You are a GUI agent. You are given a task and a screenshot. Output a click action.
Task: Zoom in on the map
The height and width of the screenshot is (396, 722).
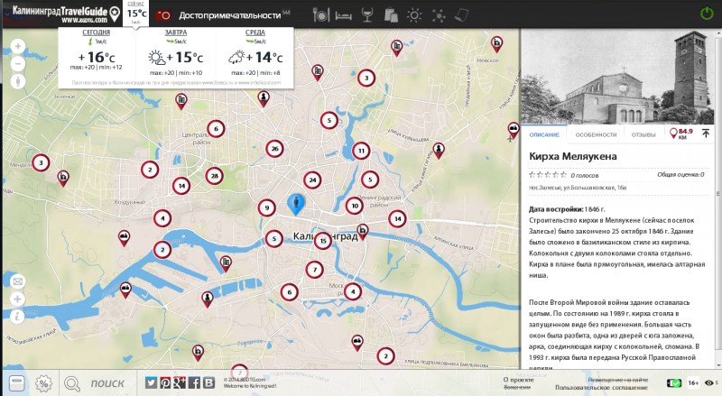18,46
